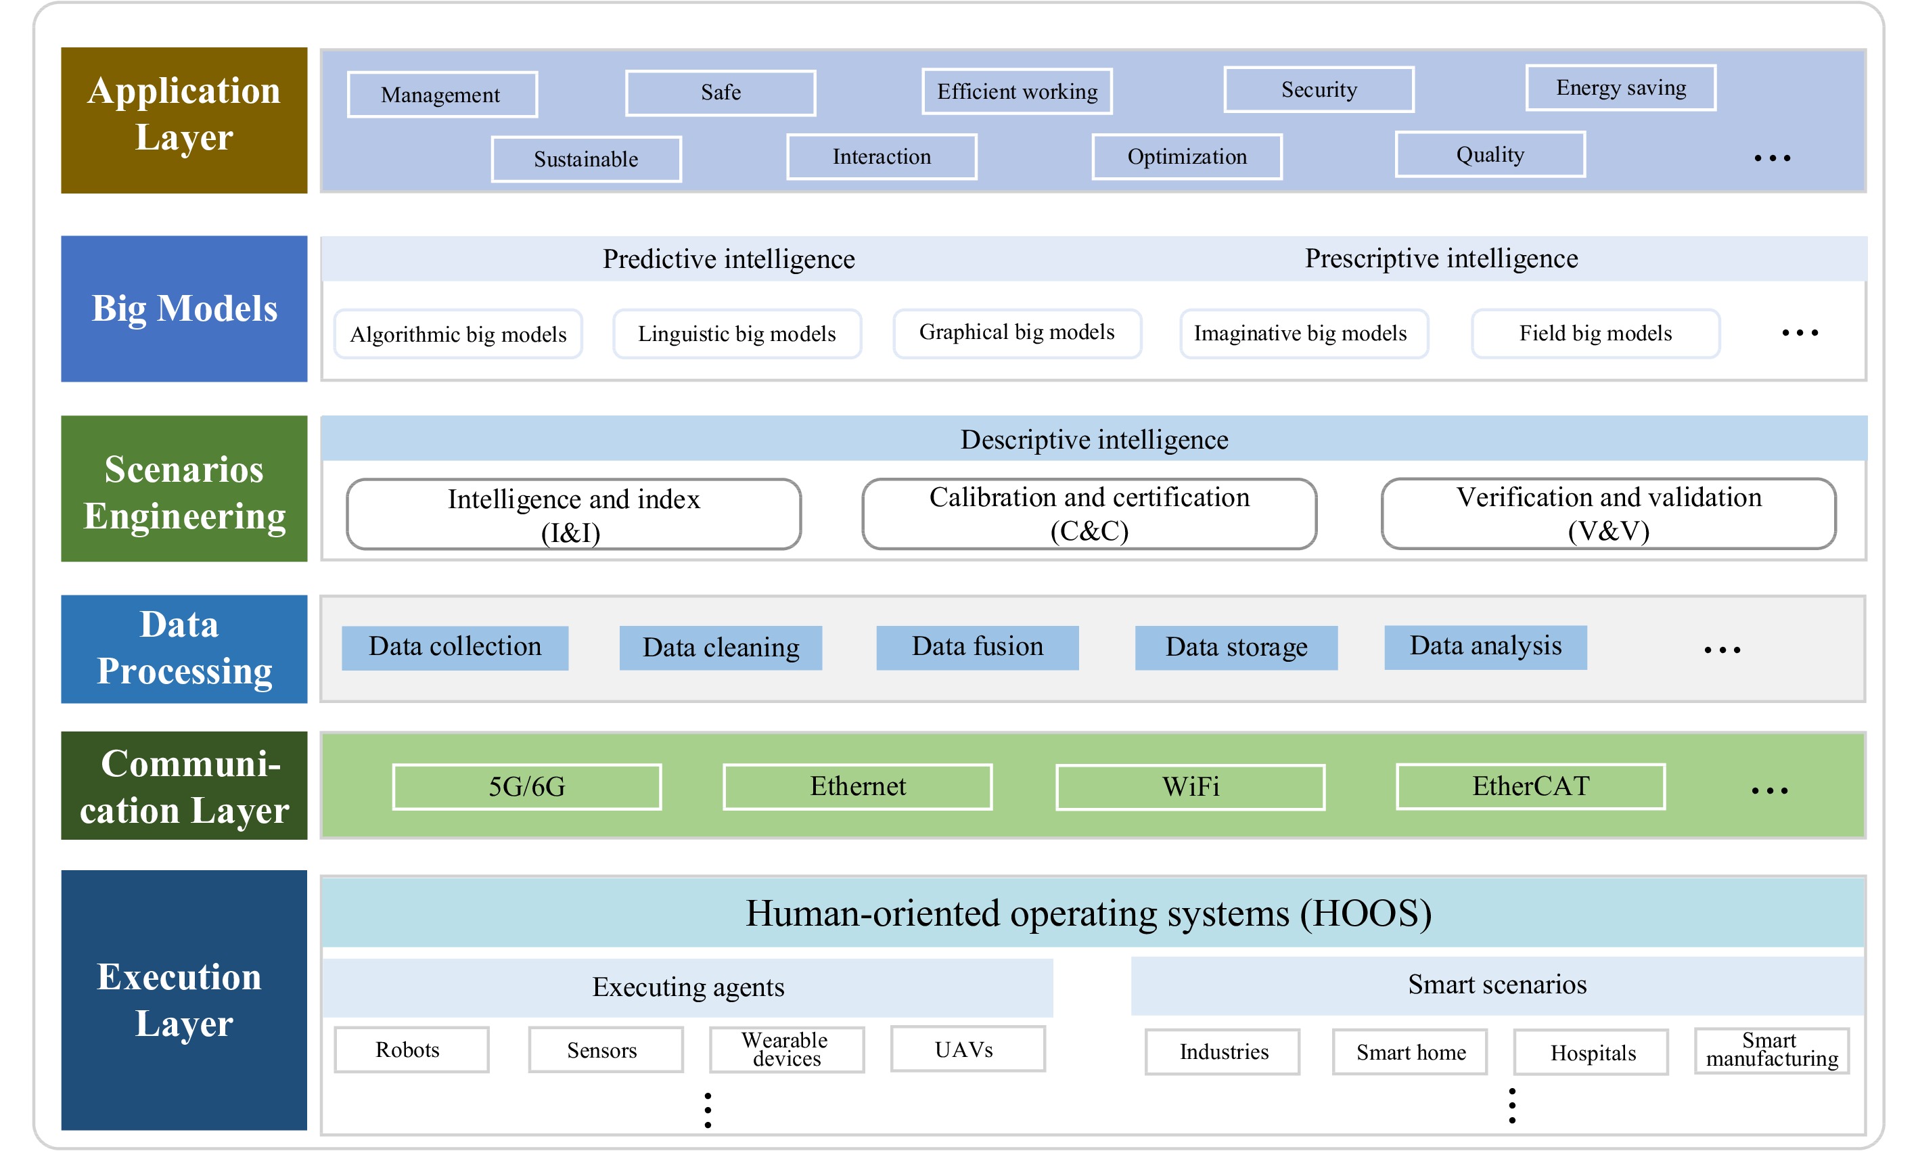Click the EtherCAT box

pyautogui.click(x=1530, y=786)
